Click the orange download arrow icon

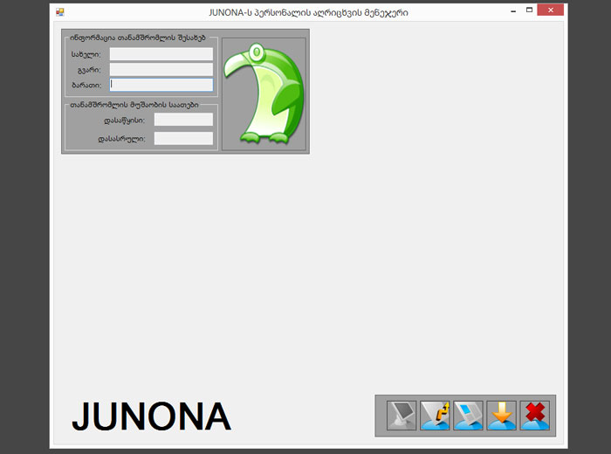(x=502, y=416)
